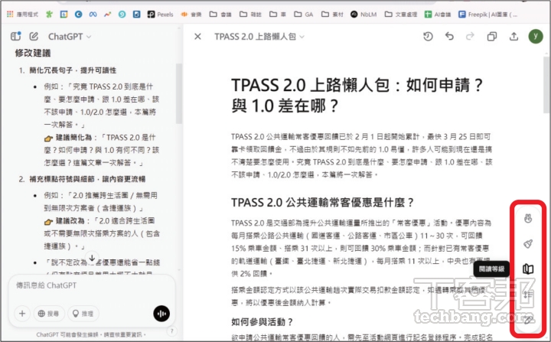Screen dimensions: 551x342
Task: Open the 素材 bookmarks folder
Action: click(333, 15)
